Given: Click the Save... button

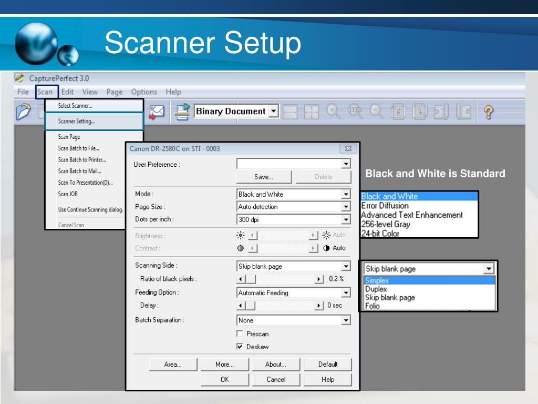Looking at the screenshot, I should tap(264, 177).
